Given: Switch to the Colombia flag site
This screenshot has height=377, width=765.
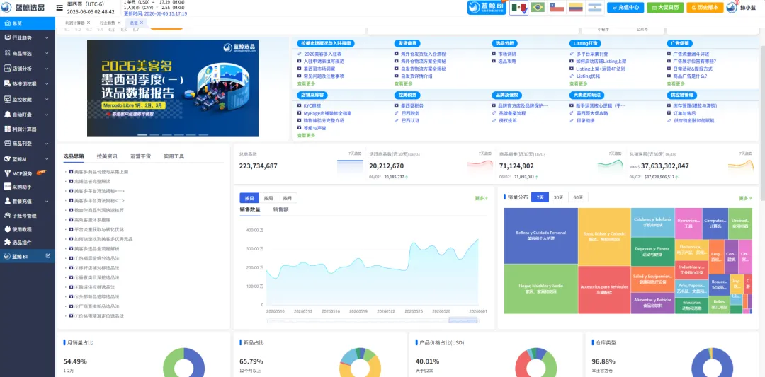Looking at the screenshot, I should point(576,7).
